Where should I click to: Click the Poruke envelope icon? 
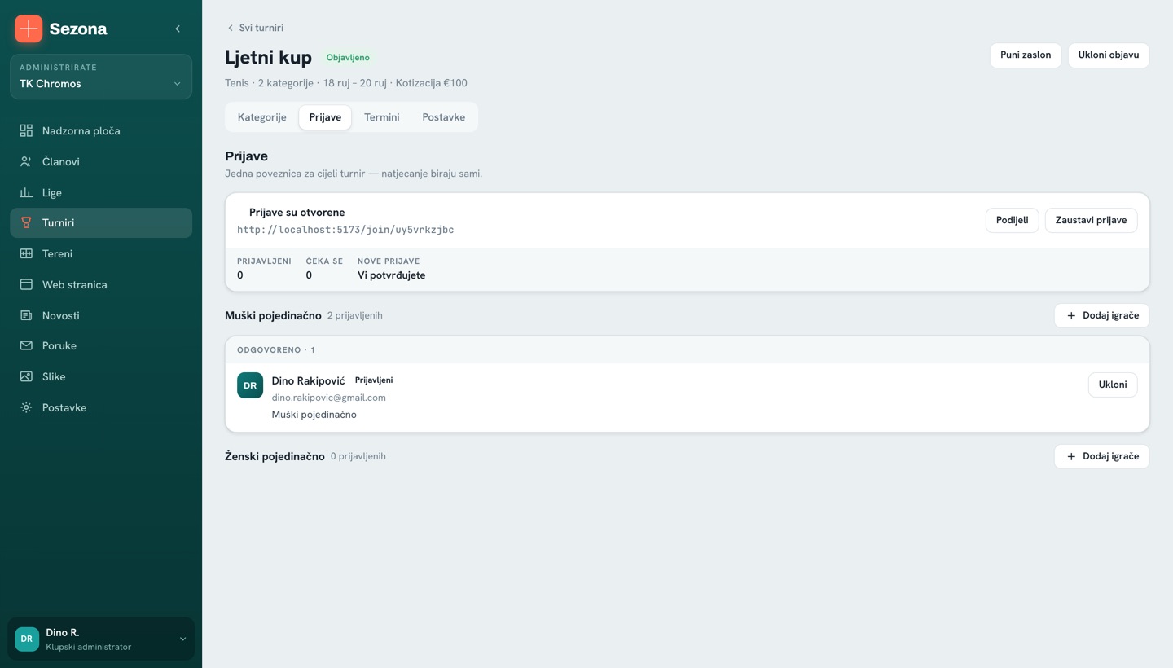26,345
